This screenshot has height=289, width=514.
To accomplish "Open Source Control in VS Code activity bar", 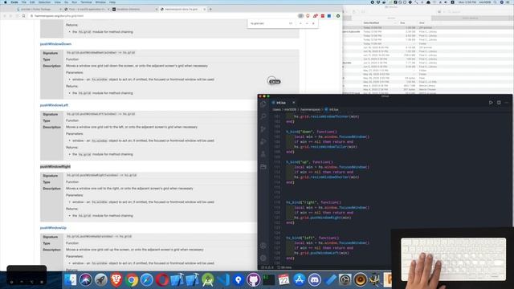I will coord(263,128).
